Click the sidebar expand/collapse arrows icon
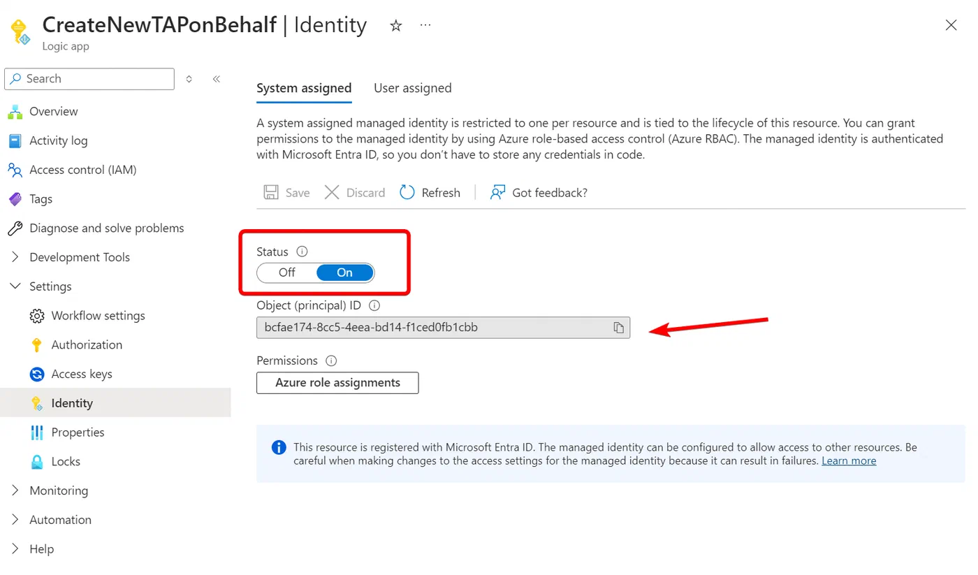Viewport: 978px width, 575px height. point(189,79)
